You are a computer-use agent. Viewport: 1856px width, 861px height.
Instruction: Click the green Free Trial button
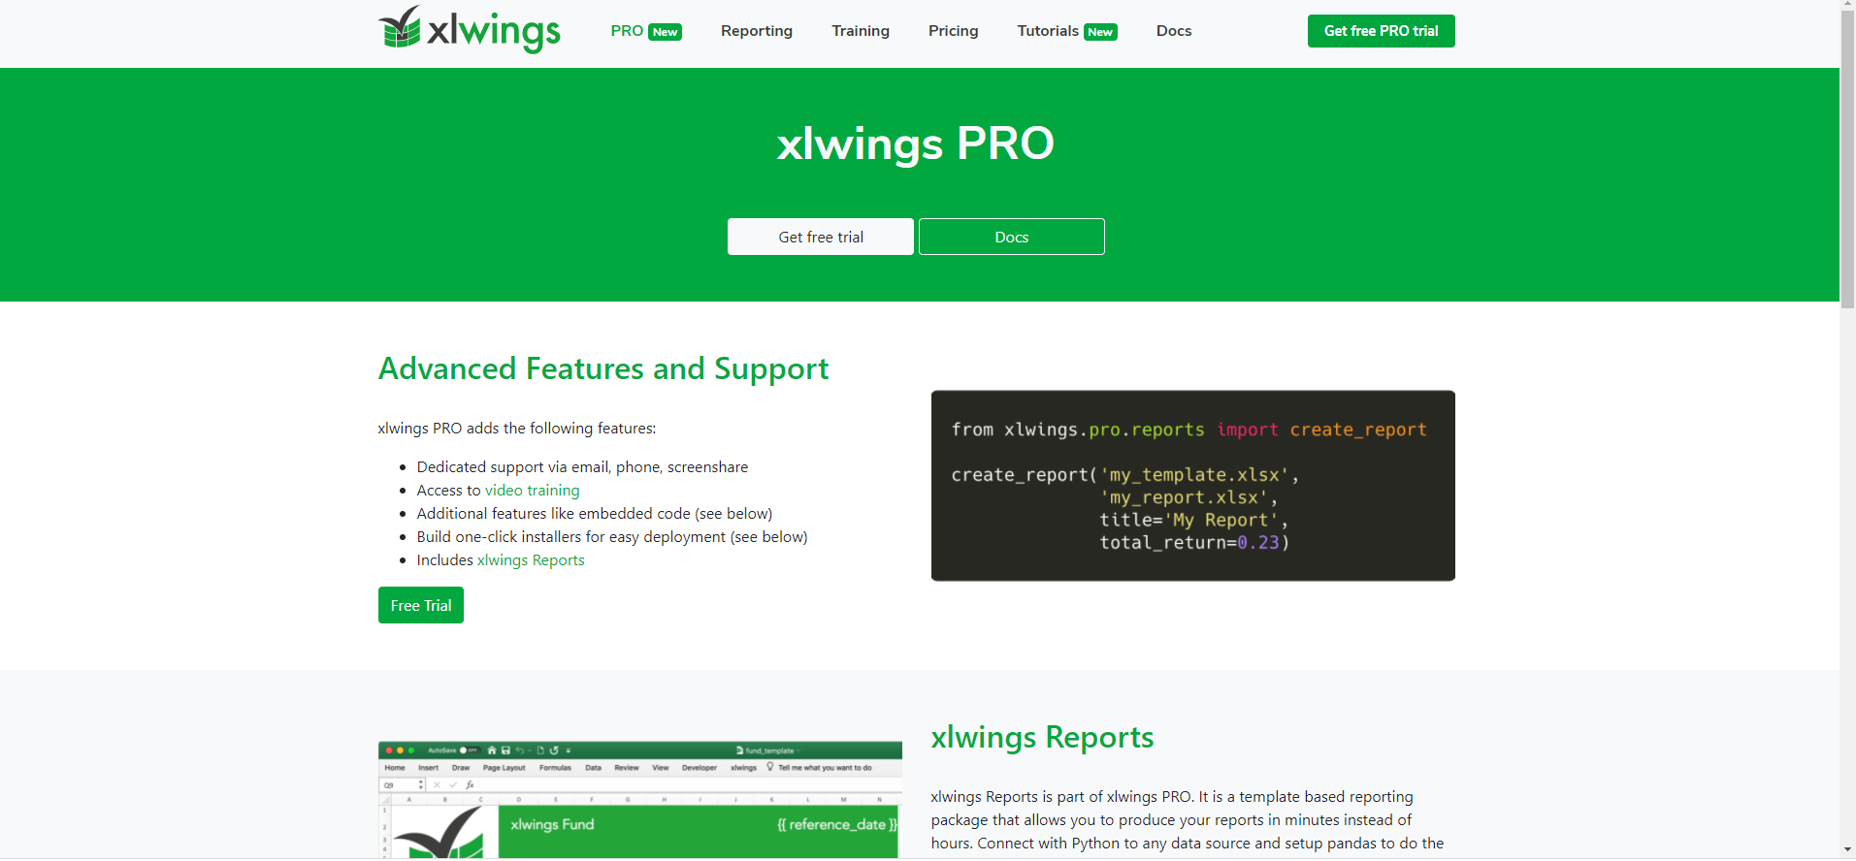pyautogui.click(x=421, y=605)
